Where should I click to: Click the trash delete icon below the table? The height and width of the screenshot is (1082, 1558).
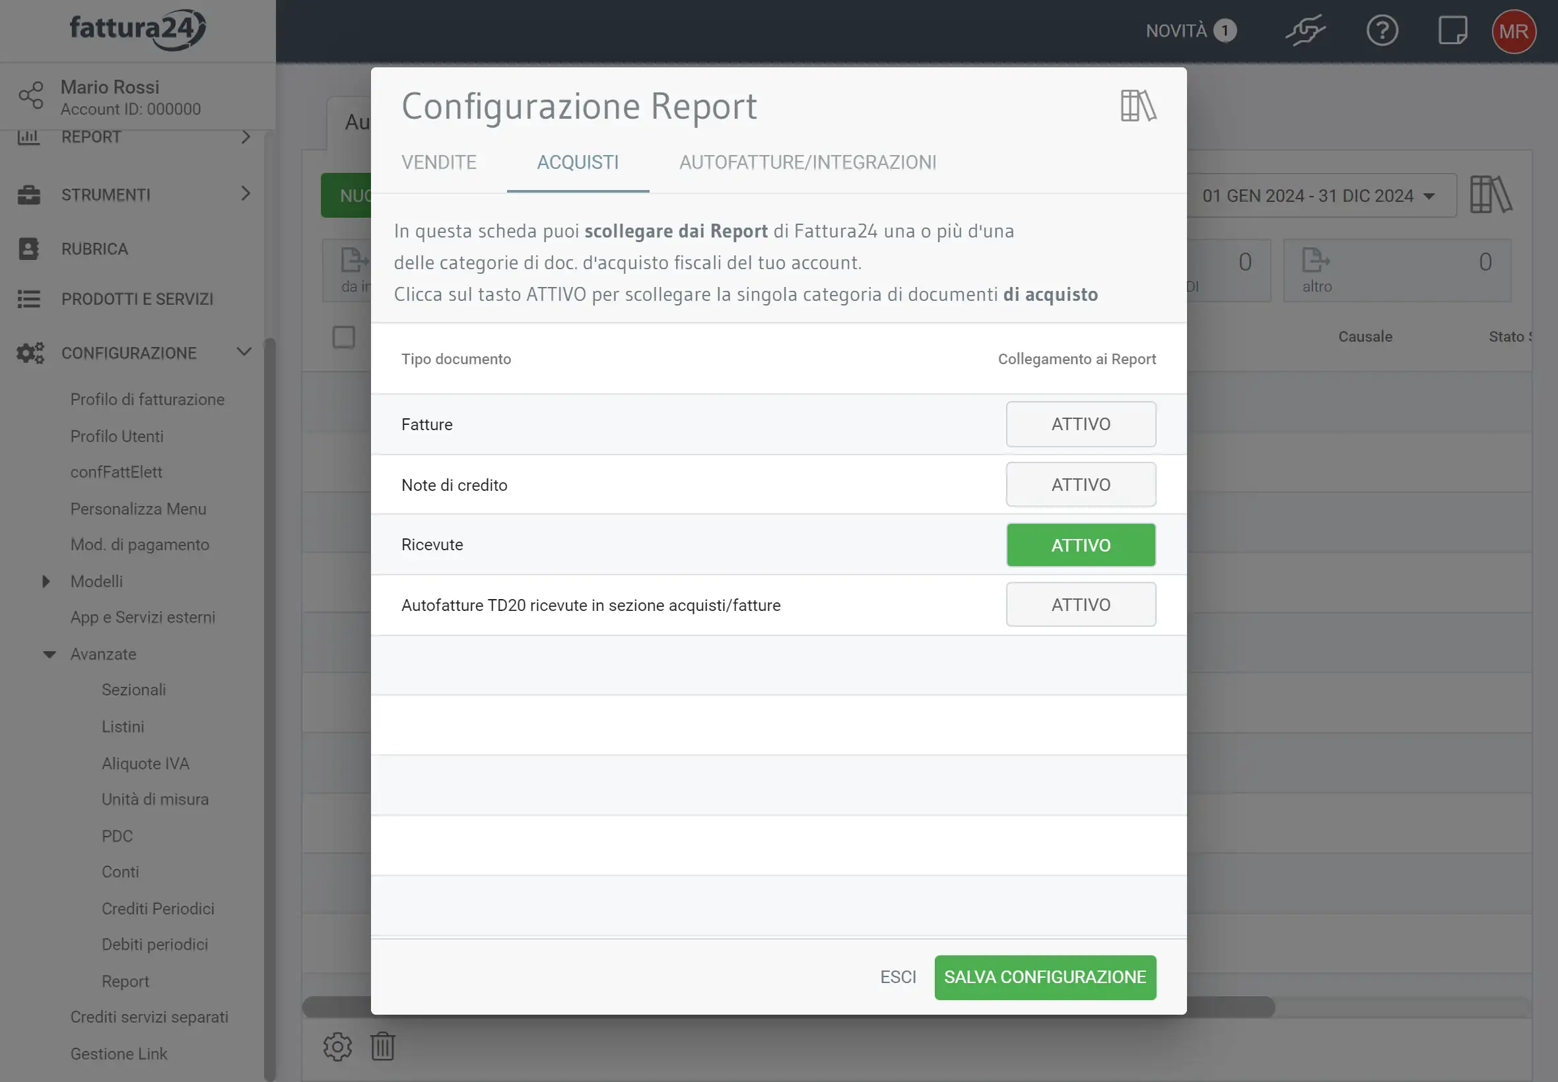(x=382, y=1047)
